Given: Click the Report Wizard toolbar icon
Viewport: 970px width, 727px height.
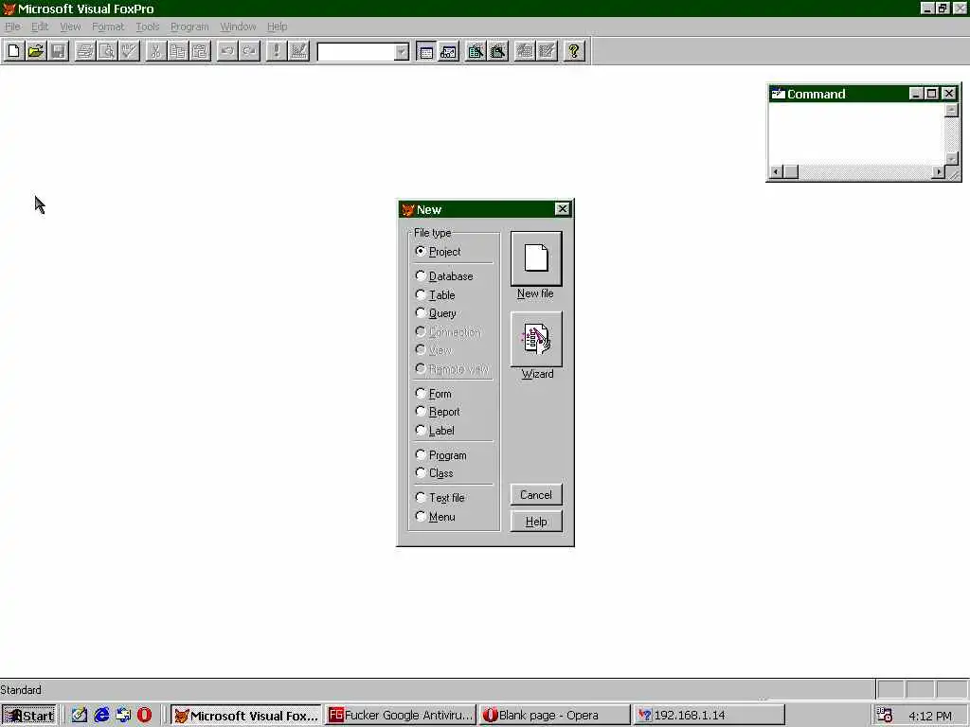Looking at the screenshot, I should click(x=497, y=51).
